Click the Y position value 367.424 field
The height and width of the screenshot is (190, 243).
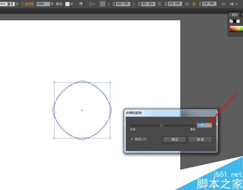[x=148, y=4]
